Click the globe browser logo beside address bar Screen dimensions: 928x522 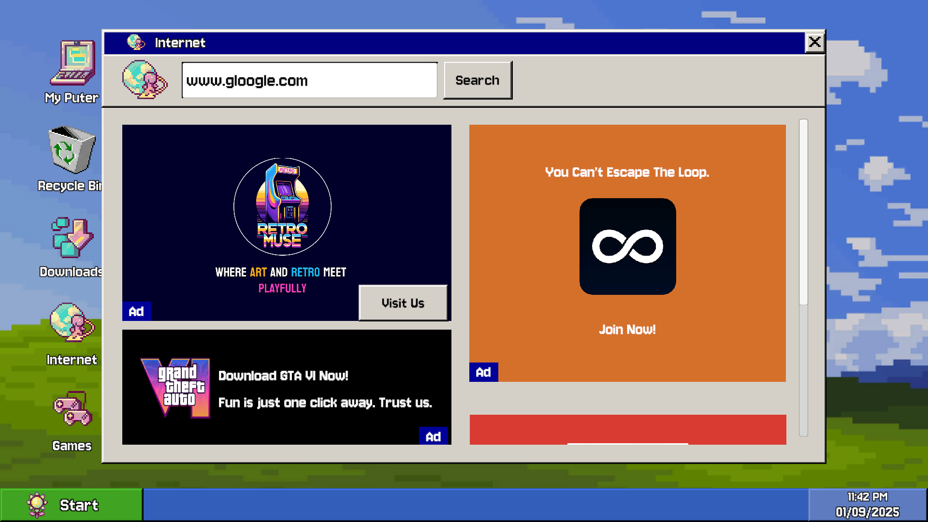[x=144, y=80]
